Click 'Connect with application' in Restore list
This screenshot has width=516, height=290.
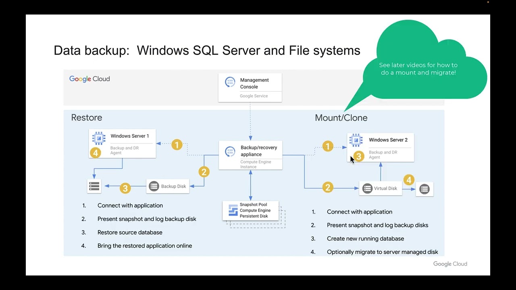(x=130, y=205)
